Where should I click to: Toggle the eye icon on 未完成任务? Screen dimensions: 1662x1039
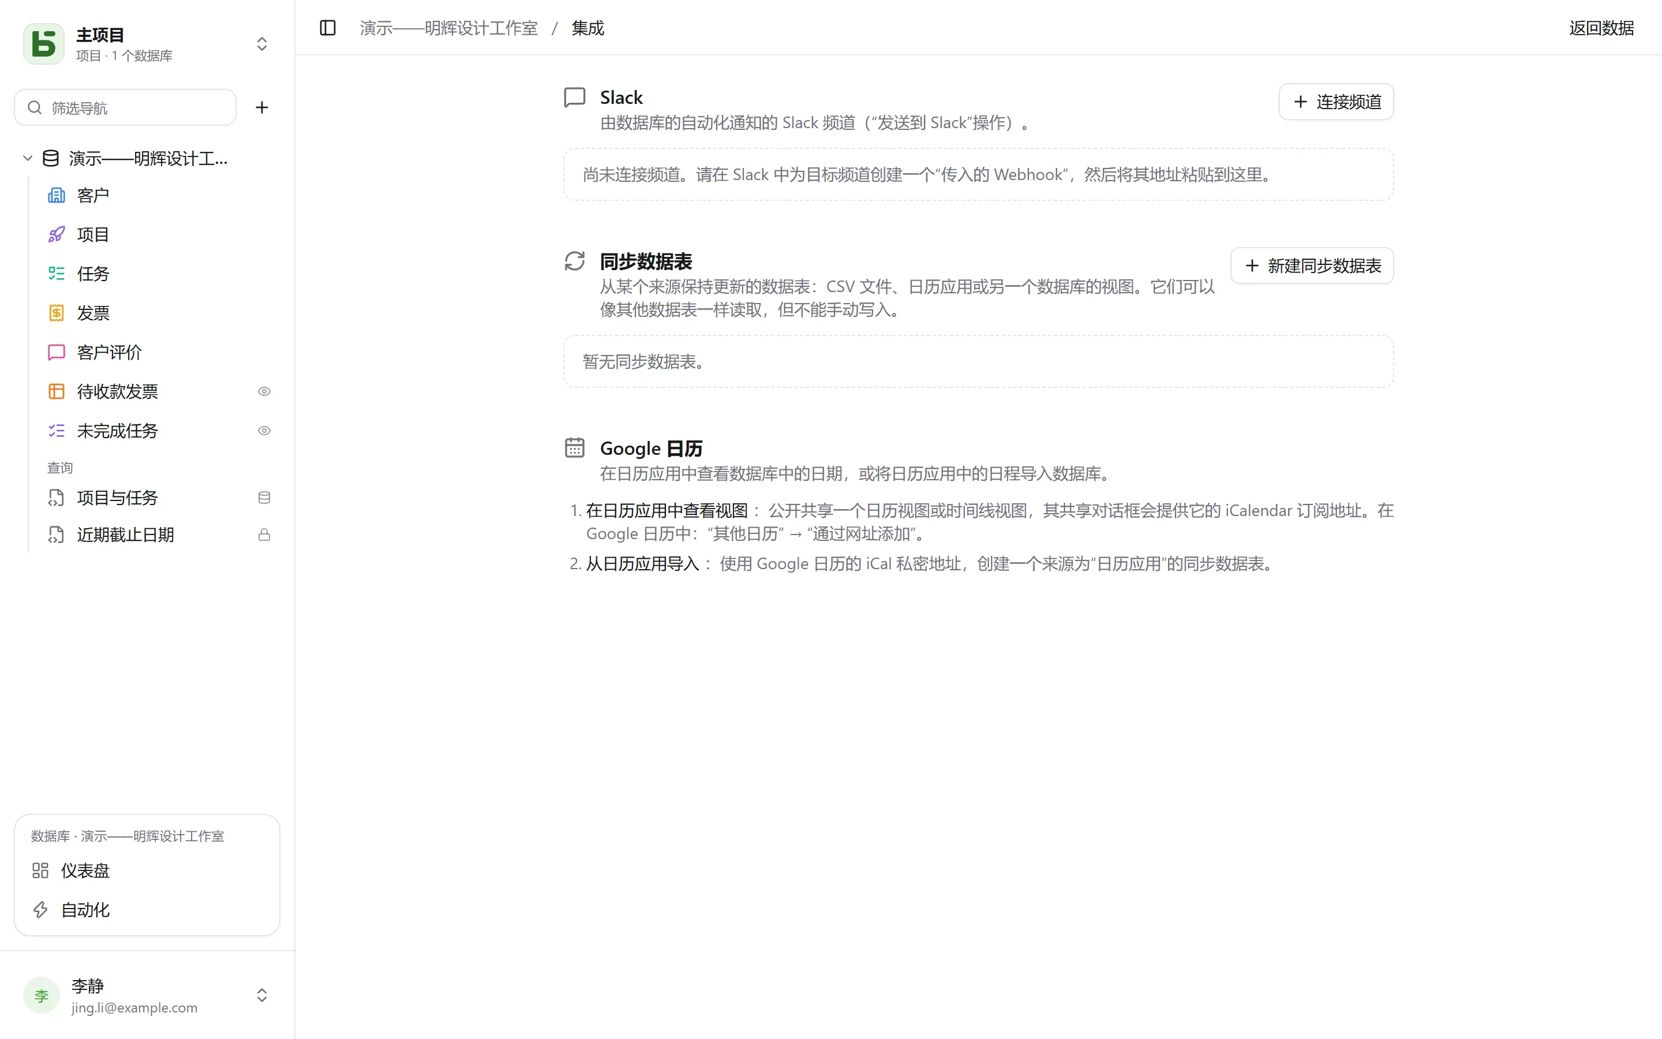pyautogui.click(x=264, y=430)
